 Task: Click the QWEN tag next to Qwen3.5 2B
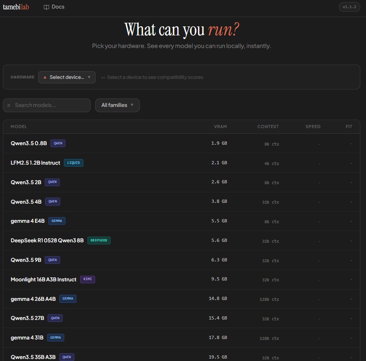(52, 182)
